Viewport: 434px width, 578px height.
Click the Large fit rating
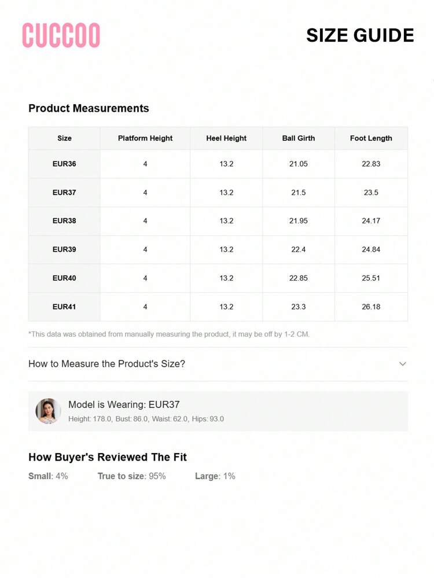[x=215, y=476]
